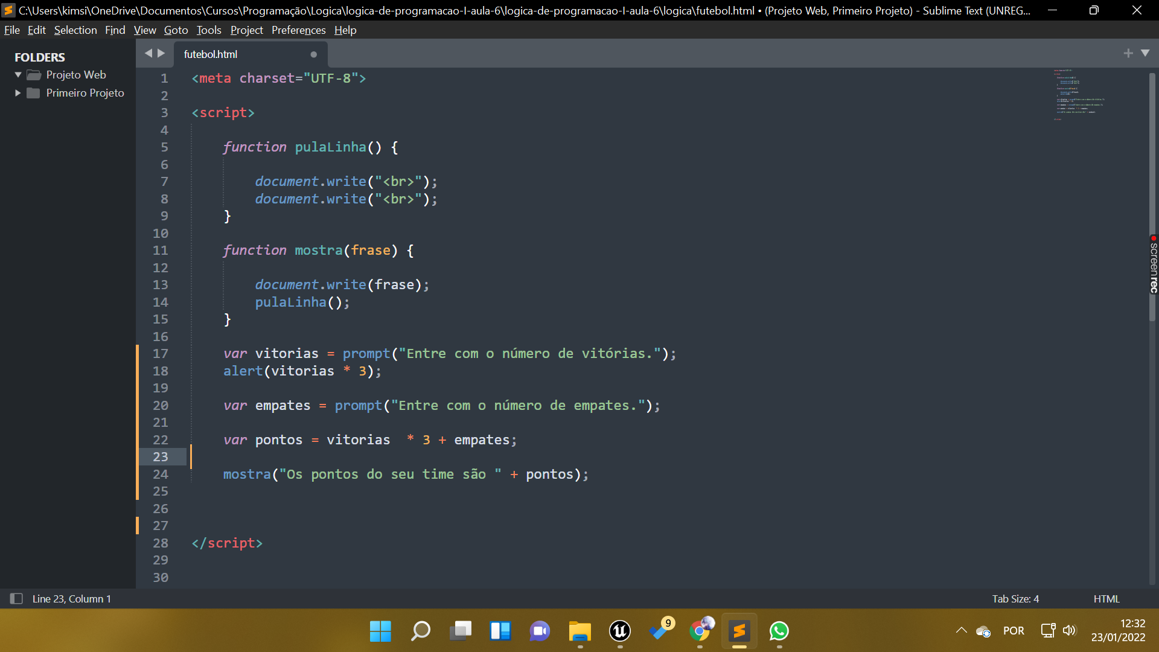
Task: Toggle sidebar with status bar panel icon
Action: tap(16, 598)
